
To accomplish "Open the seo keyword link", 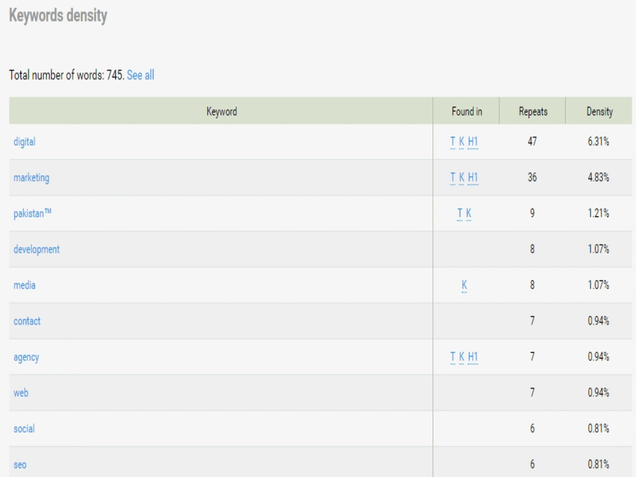I will [20, 465].
